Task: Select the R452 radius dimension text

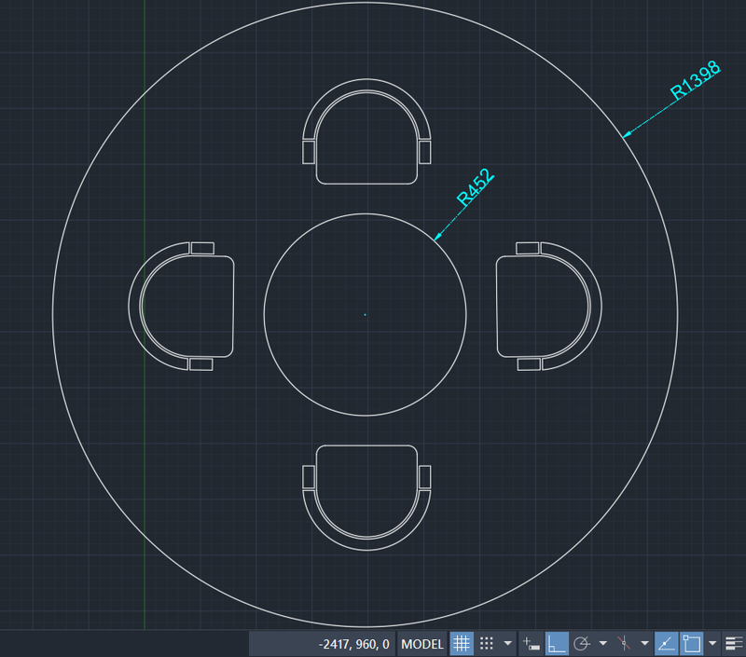Action: pyautogui.click(x=476, y=186)
